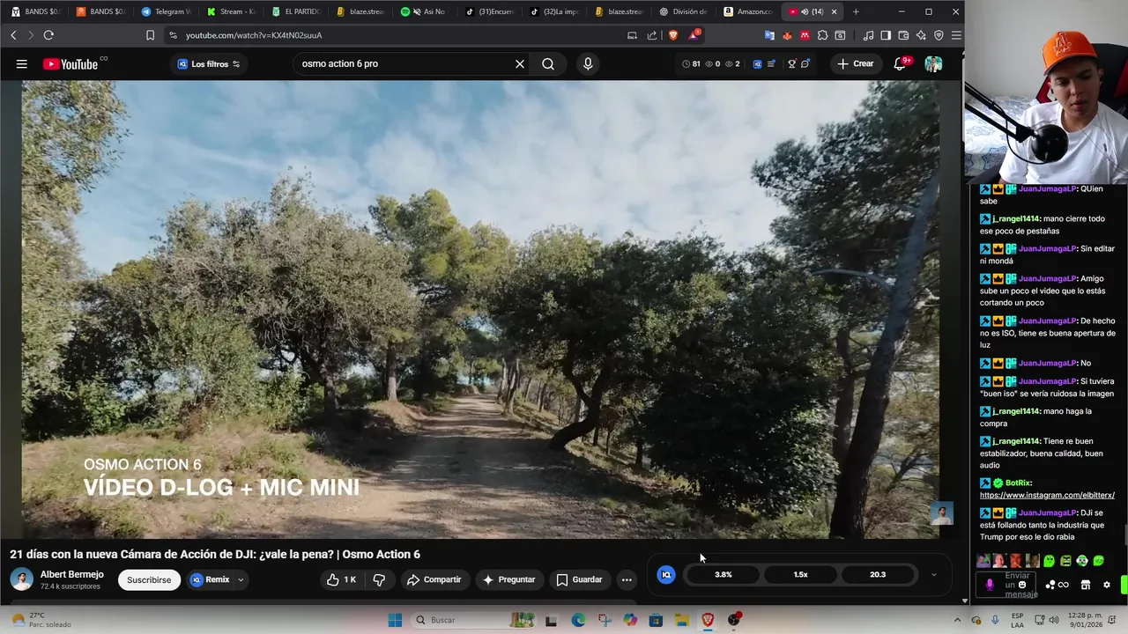Go to the YouTube home logo
Screen dimensions: 1128x634
click(70, 63)
